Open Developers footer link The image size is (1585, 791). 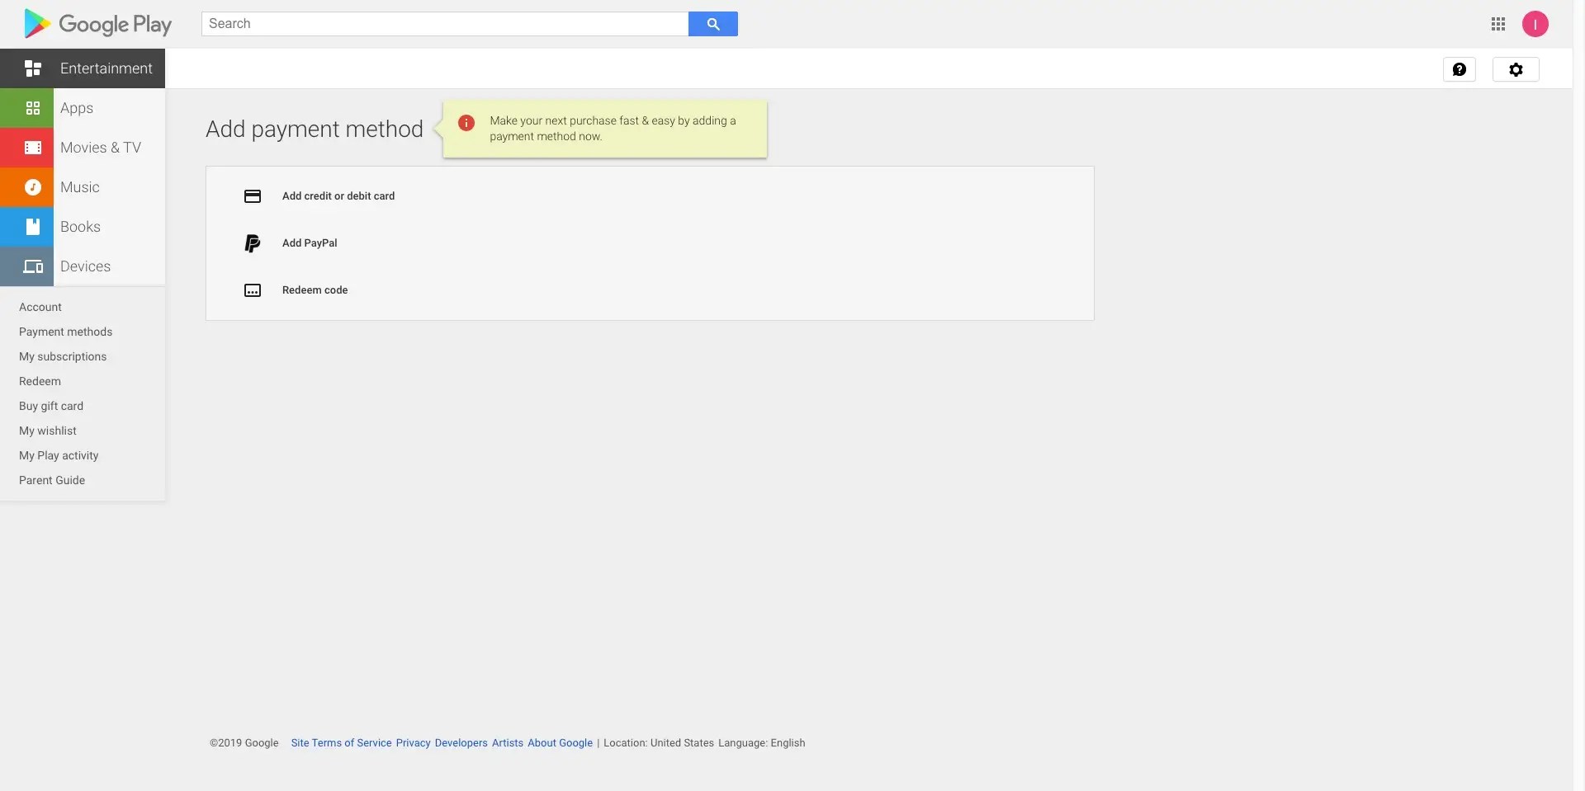pyautogui.click(x=461, y=743)
